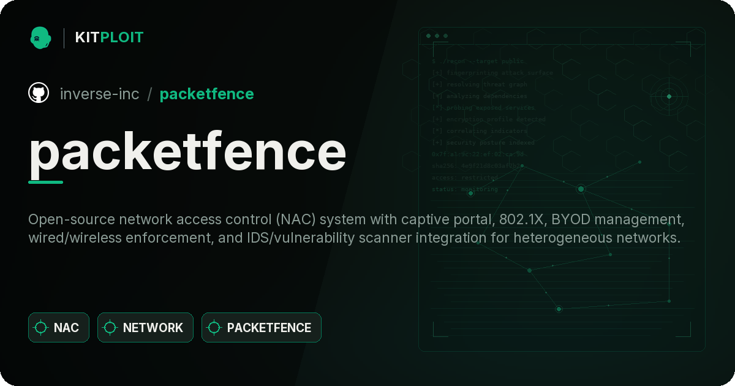Select the NETWORK tag
735x386 pixels.
145,327
